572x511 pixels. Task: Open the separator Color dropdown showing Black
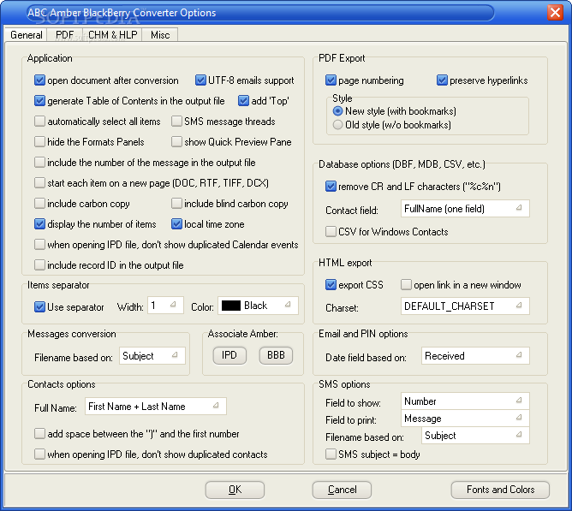258,306
